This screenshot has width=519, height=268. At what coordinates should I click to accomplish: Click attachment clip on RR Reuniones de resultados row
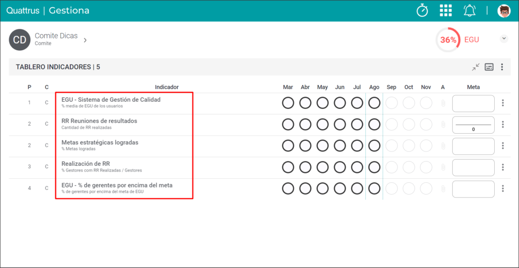pyautogui.click(x=443, y=125)
